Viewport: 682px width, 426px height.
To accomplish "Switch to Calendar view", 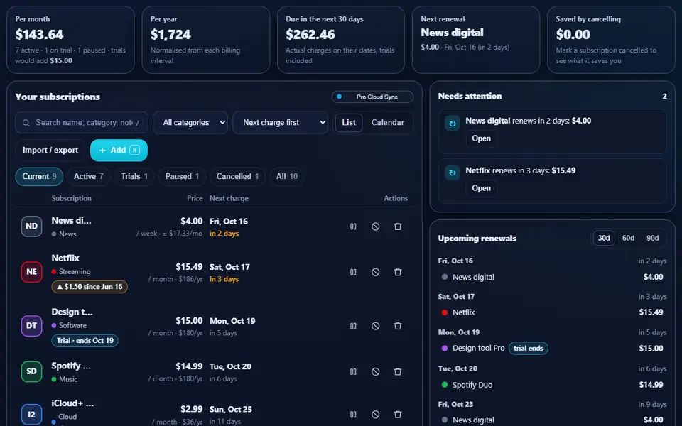I will tap(388, 123).
